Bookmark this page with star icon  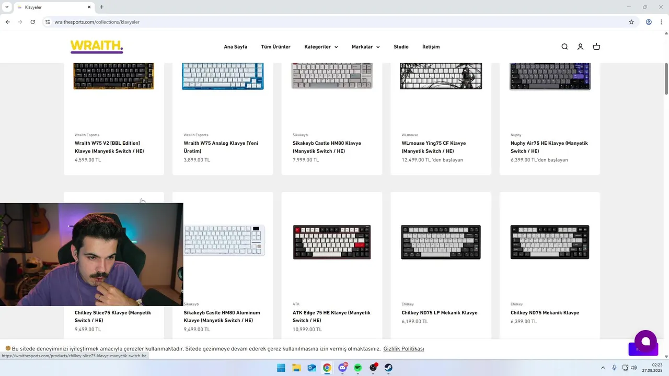tap(631, 22)
